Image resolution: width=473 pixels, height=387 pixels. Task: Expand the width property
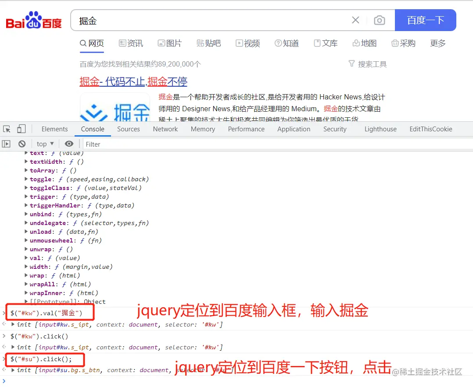click(x=26, y=266)
